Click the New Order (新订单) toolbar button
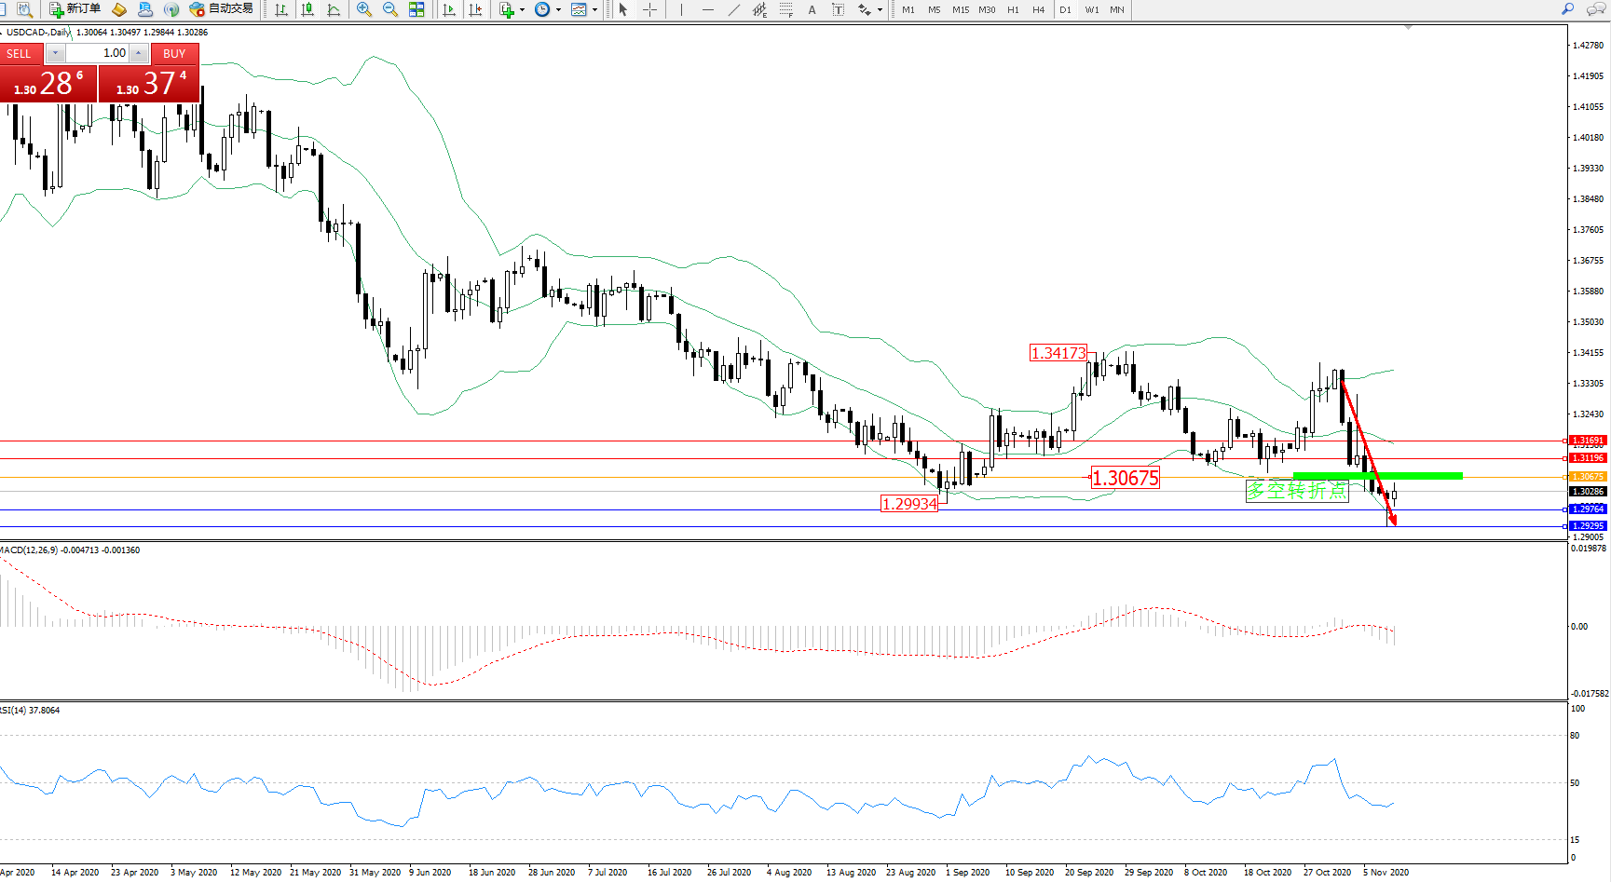1611x882 pixels. click(x=75, y=9)
